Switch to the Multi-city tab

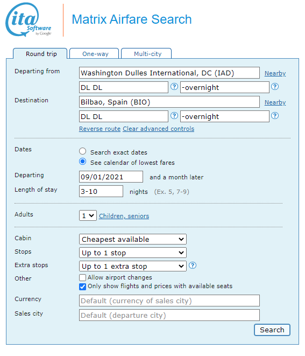[x=146, y=53]
